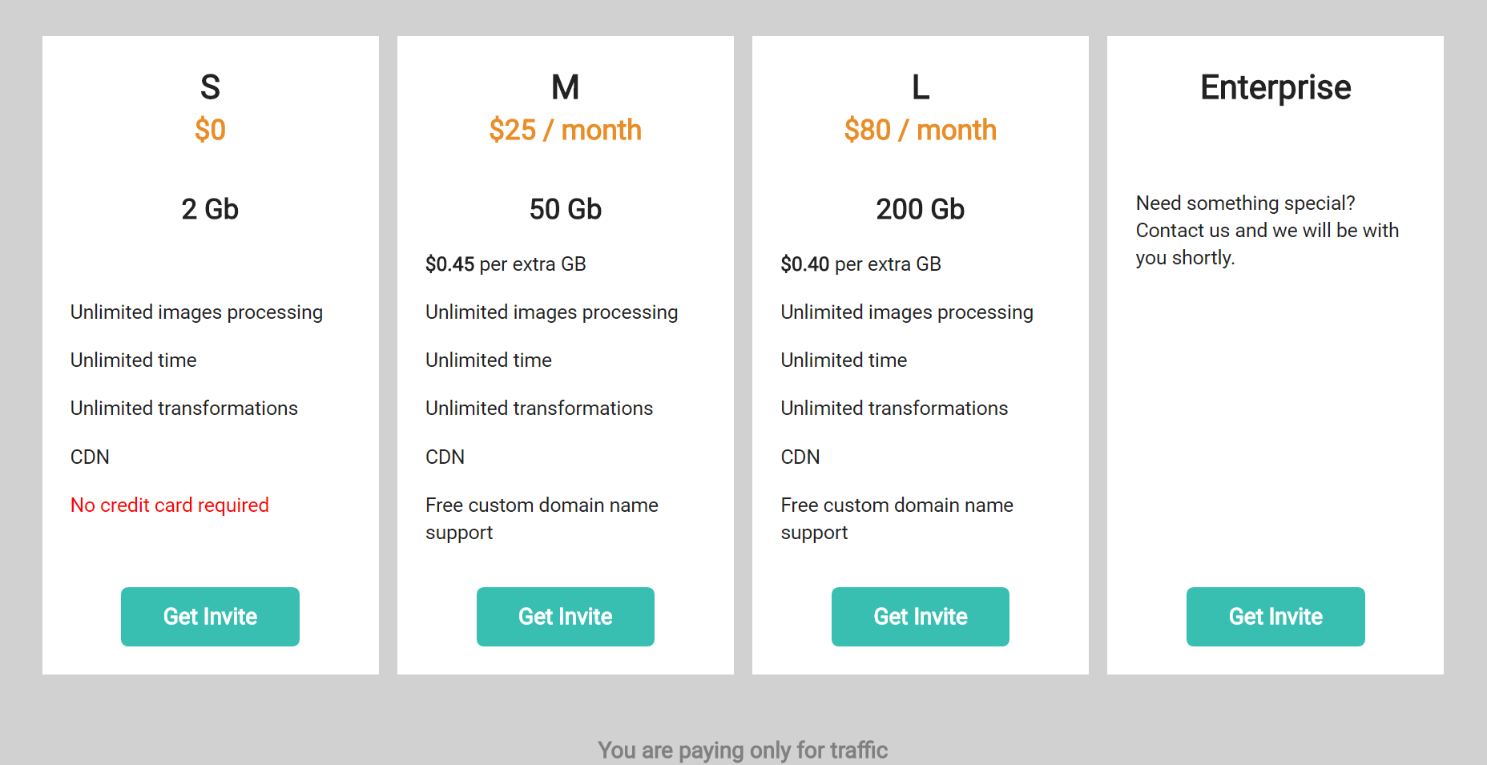Click Get Invite for the S plan
The width and height of the screenshot is (1487, 765).
(x=210, y=616)
